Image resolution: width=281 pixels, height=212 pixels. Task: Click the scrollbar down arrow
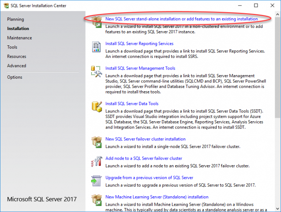pos(277,208)
